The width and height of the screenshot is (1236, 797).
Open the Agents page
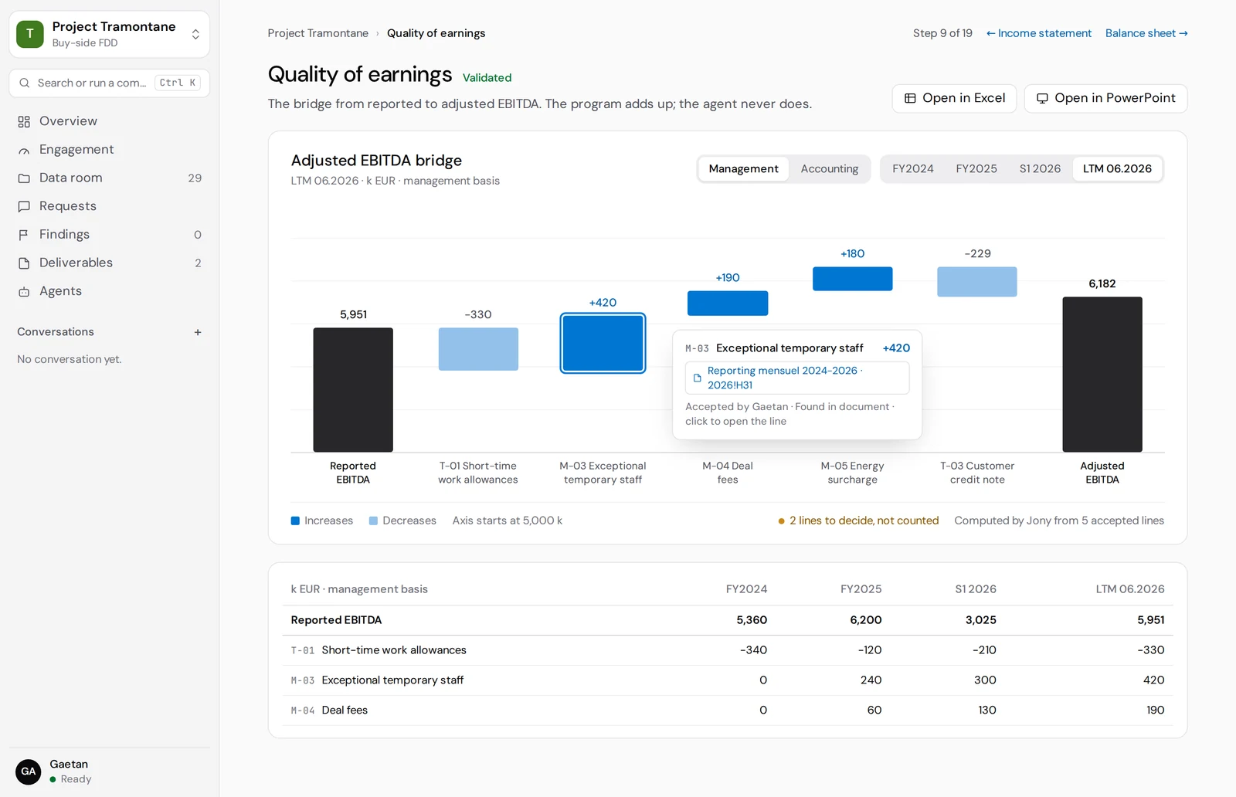(109, 291)
